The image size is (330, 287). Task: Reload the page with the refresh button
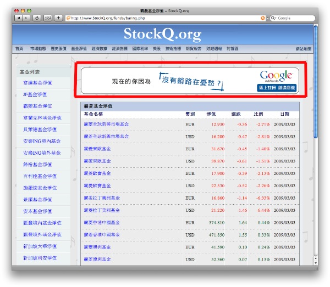[x=37, y=18]
